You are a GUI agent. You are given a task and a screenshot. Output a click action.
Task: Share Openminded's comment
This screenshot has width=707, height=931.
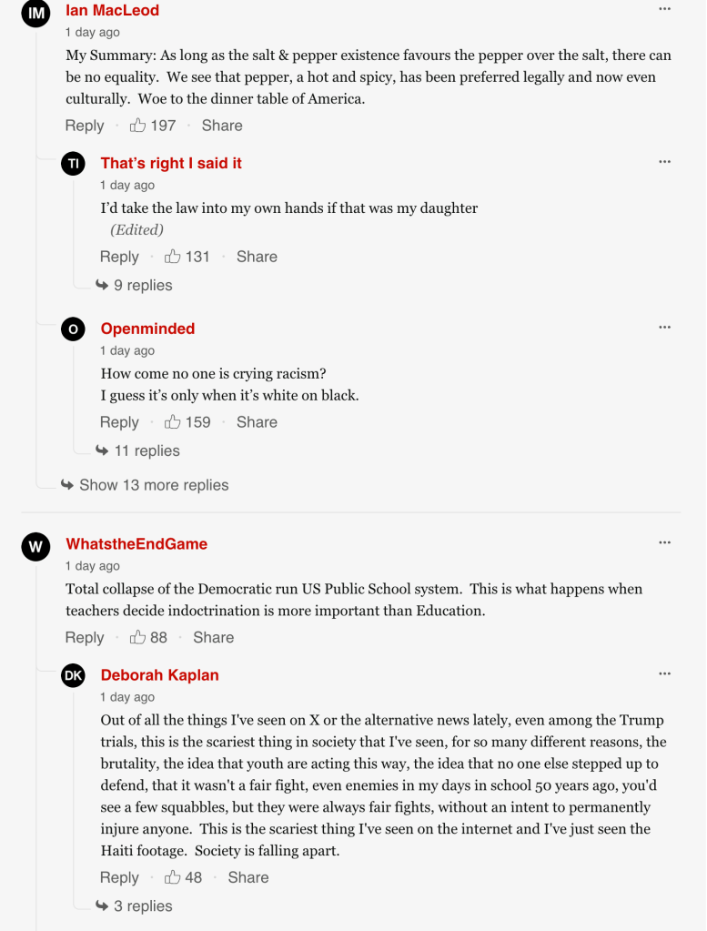(x=257, y=422)
